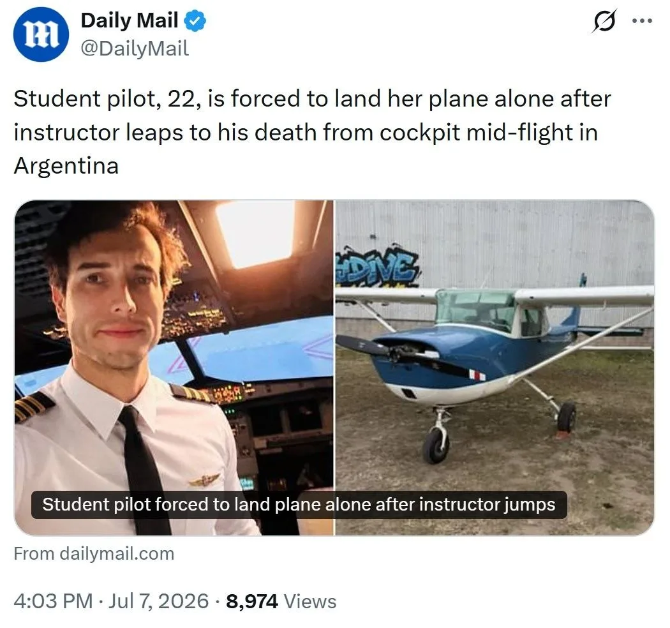Screen dimensions: 670x628
Task: Click the blue verified checkmark badge
Action: coord(195,21)
